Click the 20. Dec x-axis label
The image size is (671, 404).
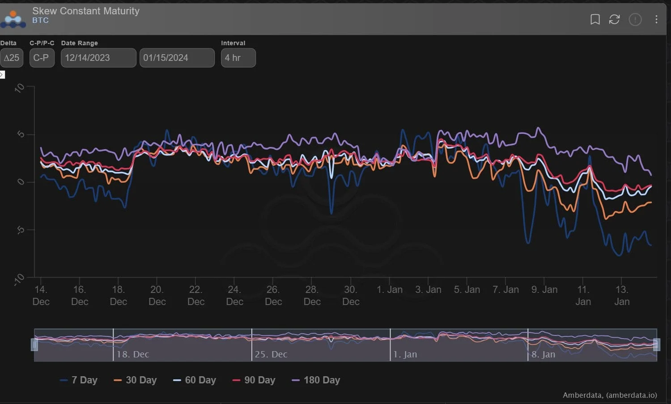click(157, 296)
